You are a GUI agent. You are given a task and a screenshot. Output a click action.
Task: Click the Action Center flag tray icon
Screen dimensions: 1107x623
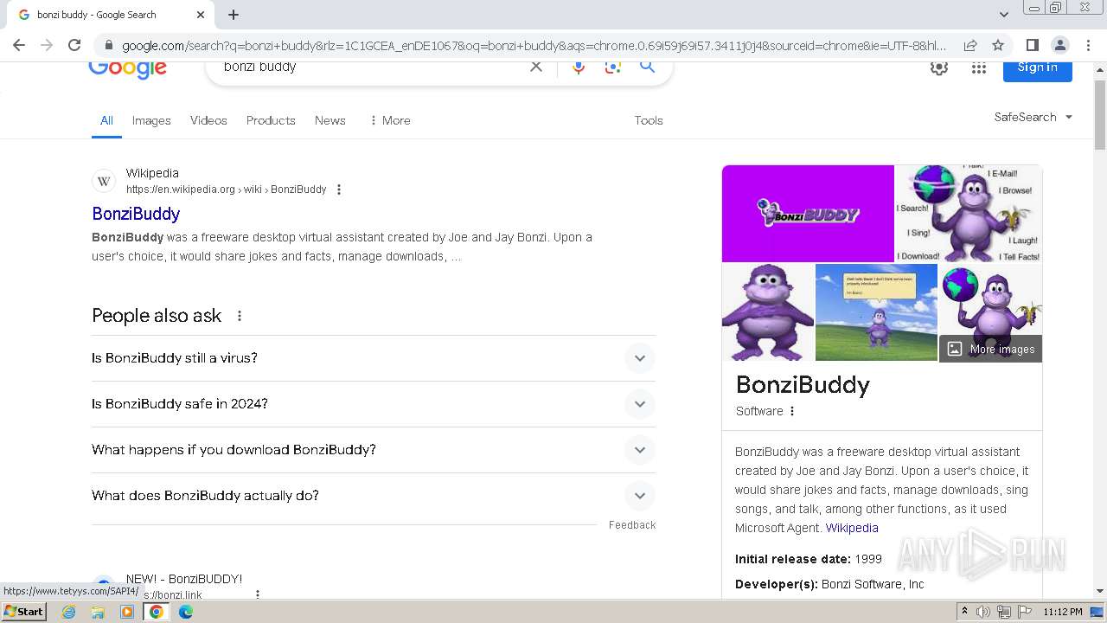(1026, 612)
